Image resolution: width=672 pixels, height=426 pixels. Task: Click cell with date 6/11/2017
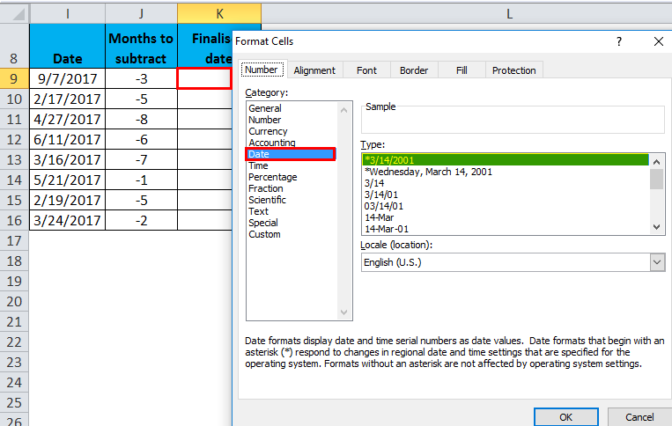67,140
